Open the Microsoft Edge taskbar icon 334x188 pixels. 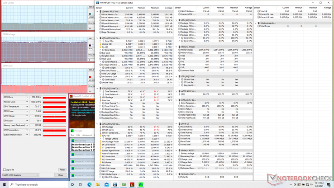tap(90, 184)
